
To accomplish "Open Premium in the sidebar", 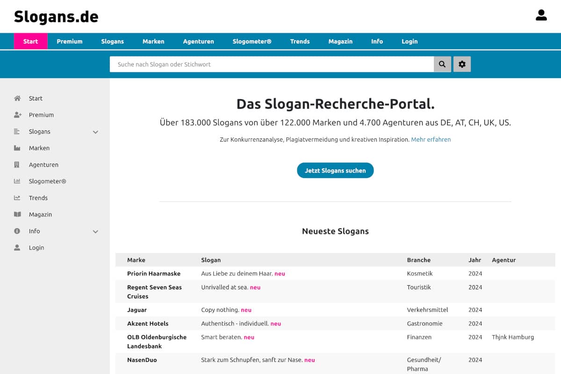I will 41,115.
